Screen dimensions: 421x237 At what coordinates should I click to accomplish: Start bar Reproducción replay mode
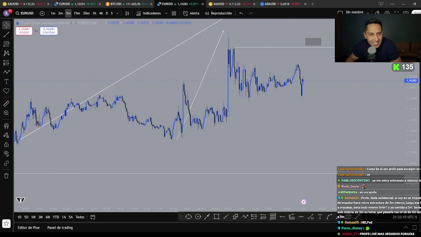pyautogui.click(x=218, y=13)
